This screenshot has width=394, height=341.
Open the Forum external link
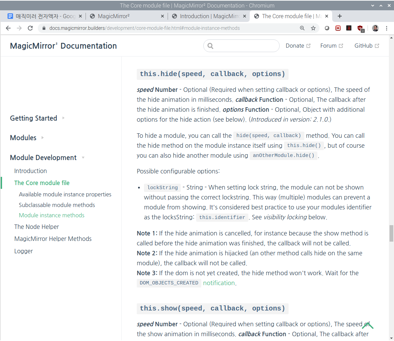(x=331, y=46)
